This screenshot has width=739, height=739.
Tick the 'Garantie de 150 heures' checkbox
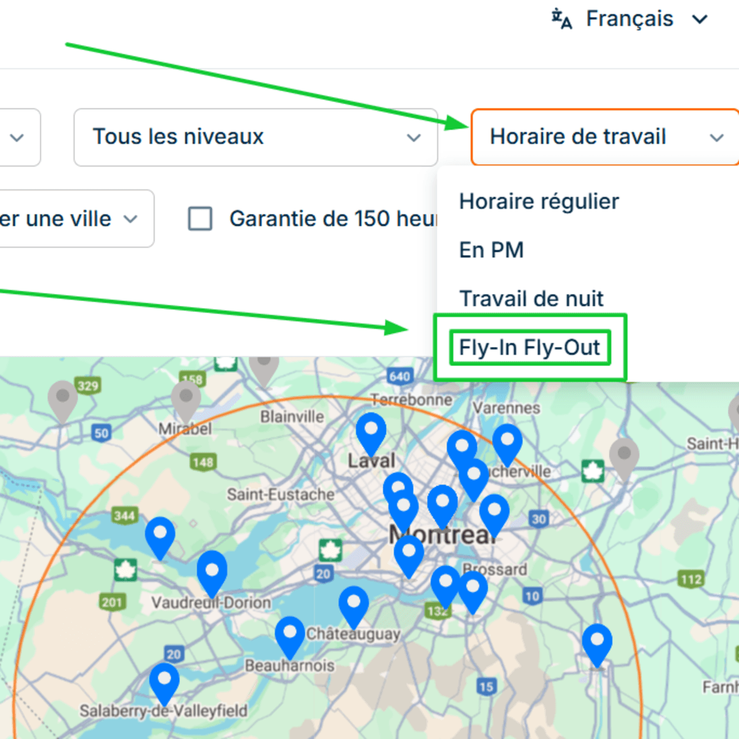[x=200, y=219]
